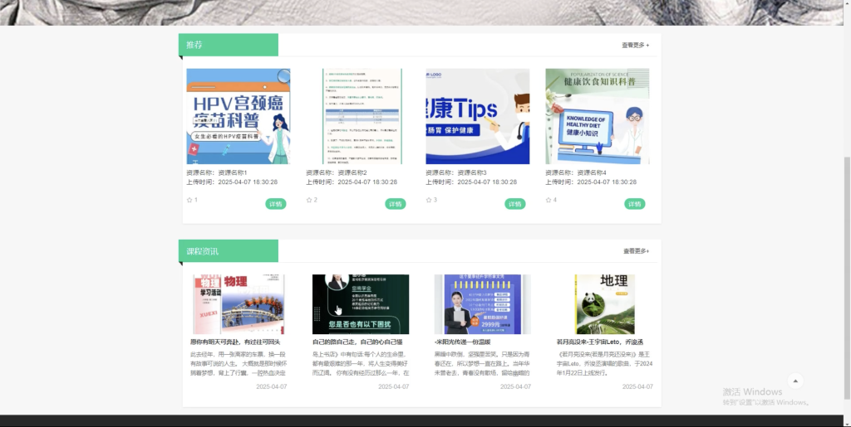
Task: Open the document page thumbnail for 资源名称2
Action: (x=362, y=116)
